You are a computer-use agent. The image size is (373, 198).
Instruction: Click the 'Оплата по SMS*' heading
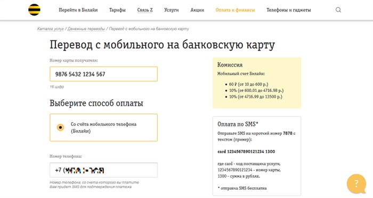[238, 124]
